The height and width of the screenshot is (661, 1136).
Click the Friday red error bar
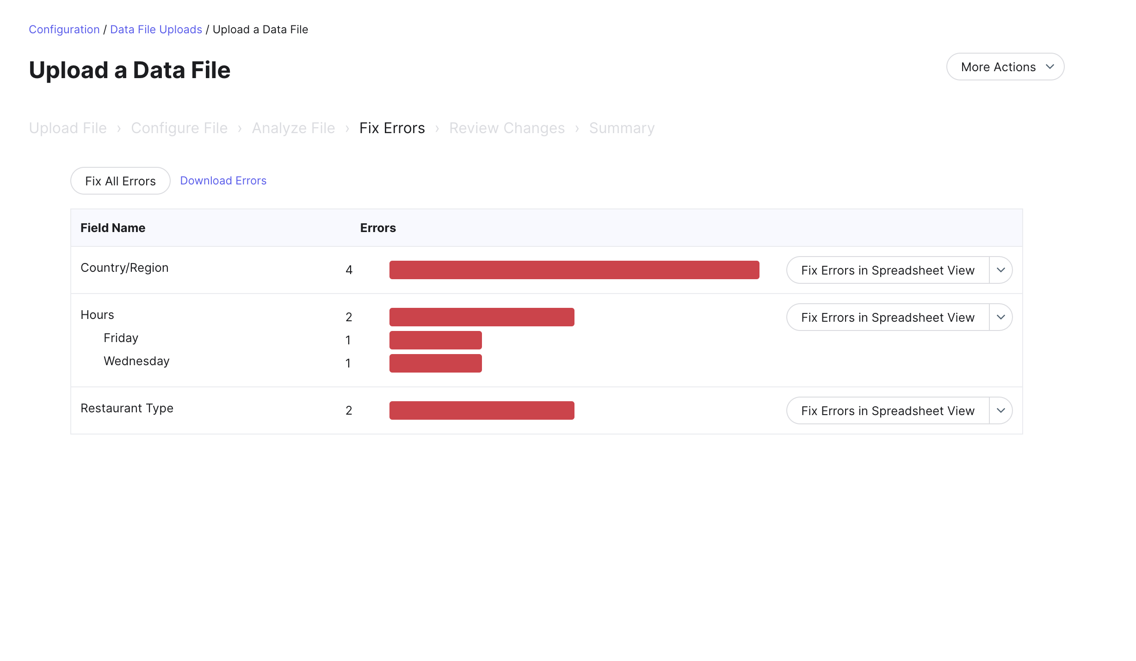(x=436, y=340)
